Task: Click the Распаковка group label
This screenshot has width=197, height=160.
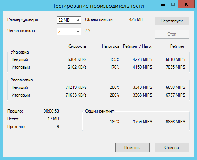Action: click(x=22, y=80)
